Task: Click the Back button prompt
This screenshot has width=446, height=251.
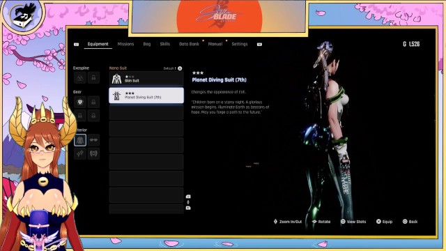Action: point(410,222)
